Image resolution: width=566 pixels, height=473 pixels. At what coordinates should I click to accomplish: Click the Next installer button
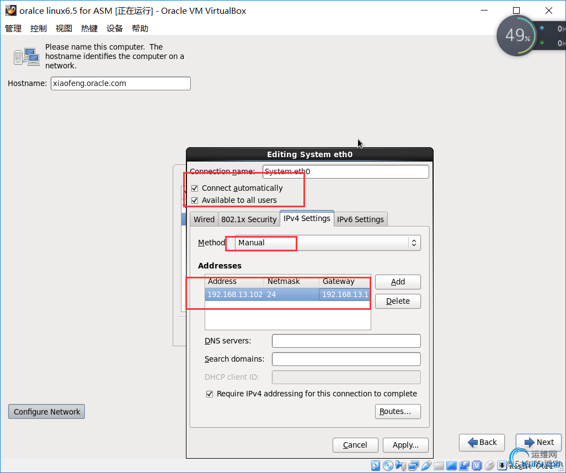(538, 442)
